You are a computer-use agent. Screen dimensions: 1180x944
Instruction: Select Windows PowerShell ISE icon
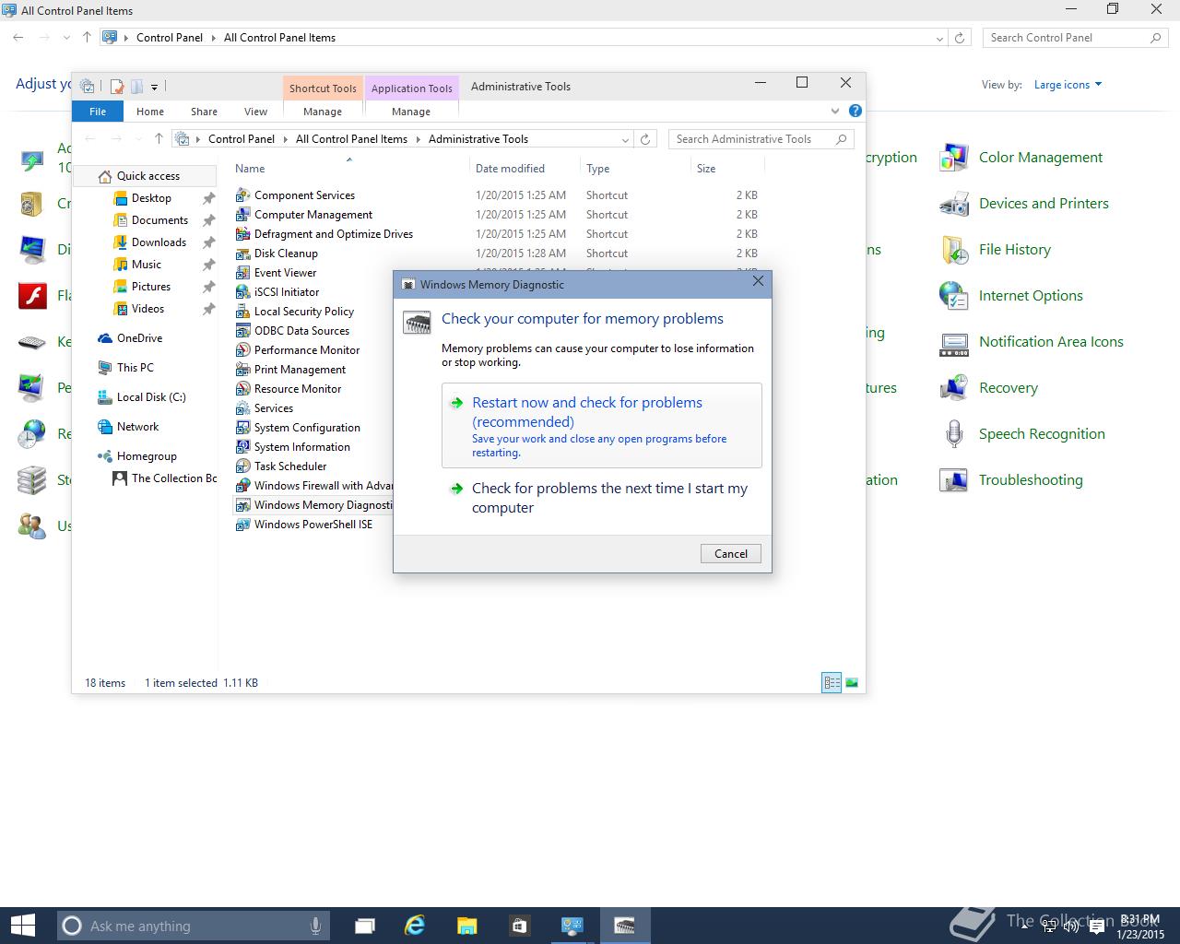tap(242, 525)
